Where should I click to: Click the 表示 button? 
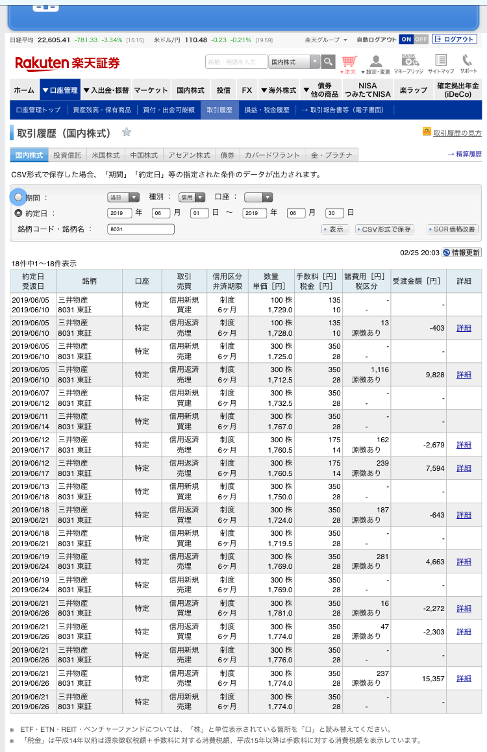click(x=334, y=229)
